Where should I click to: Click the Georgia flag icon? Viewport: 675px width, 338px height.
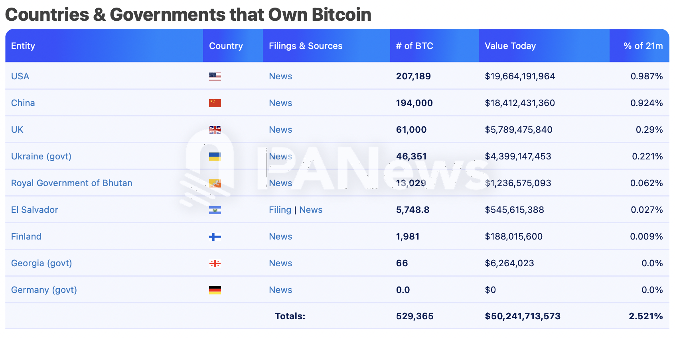pos(215,263)
